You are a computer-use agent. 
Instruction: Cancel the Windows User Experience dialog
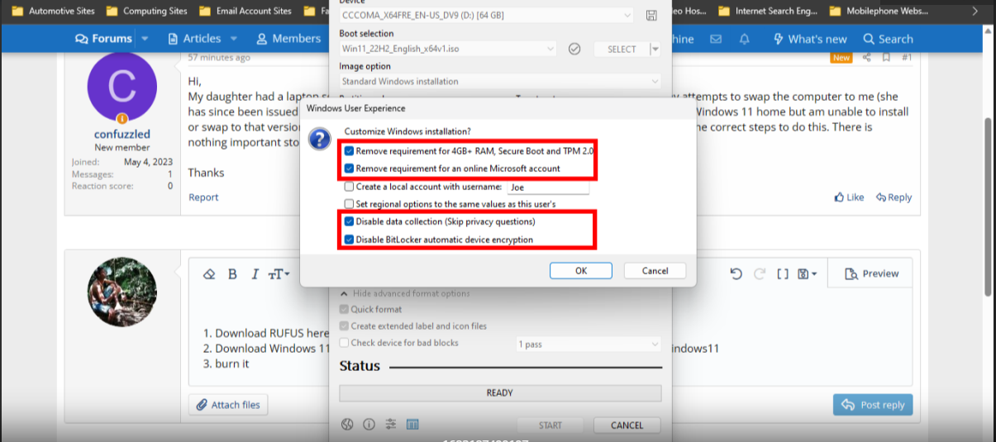click(x=655, y=271)
